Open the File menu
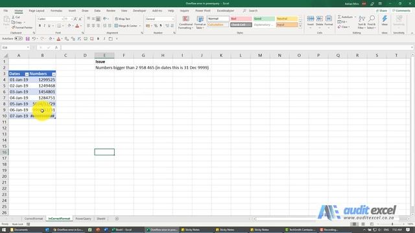 6,11
